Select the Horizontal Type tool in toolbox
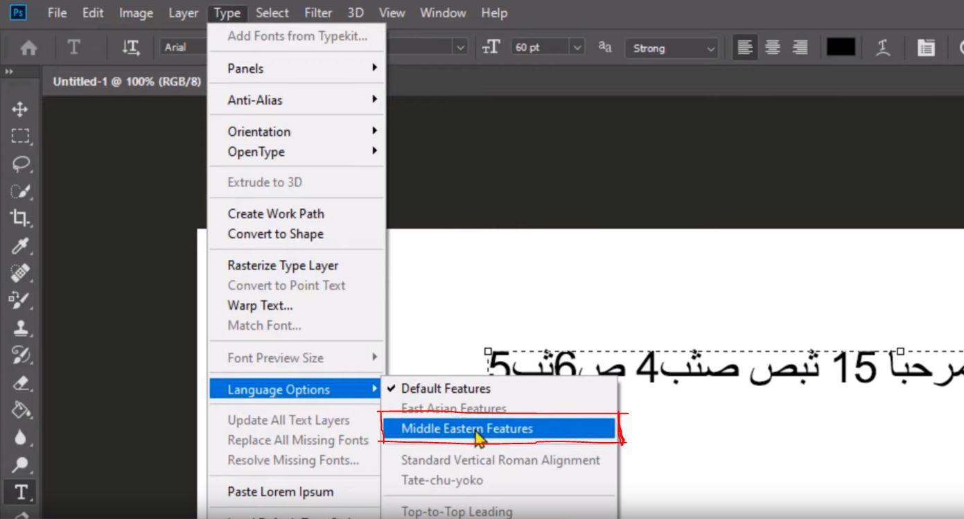 [x=20, y=492]
